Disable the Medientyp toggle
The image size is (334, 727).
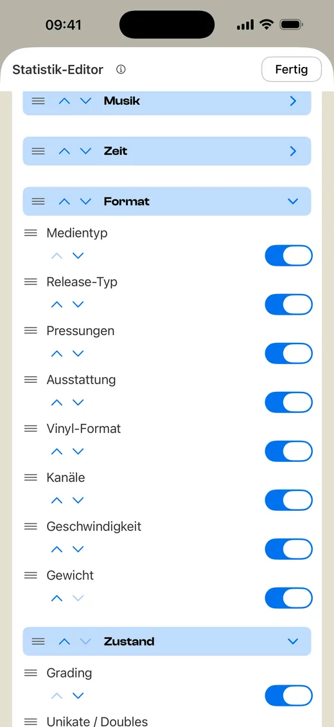point(288,255)
